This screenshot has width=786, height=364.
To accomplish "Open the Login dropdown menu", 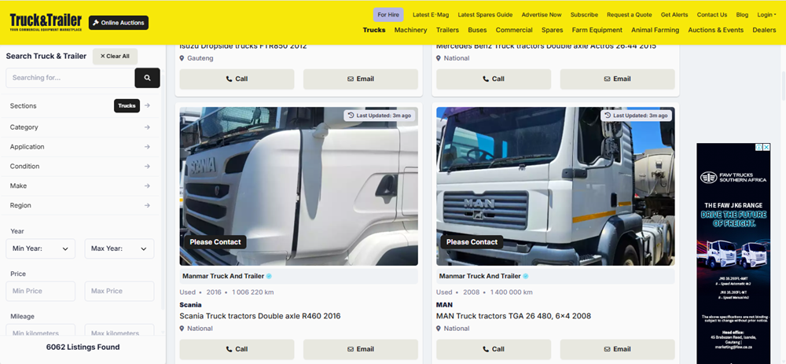I will click(x=766, y=15).
